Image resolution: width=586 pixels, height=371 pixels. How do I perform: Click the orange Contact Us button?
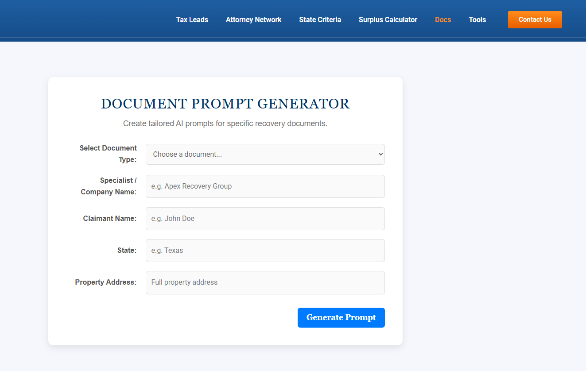[x=535, y=19]
